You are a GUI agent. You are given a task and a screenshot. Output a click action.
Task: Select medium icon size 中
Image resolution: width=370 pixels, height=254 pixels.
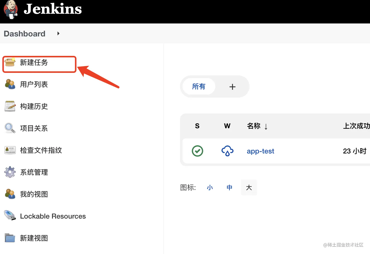click(229, 187)
